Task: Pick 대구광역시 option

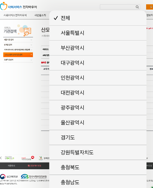Action: click(98, 63)
